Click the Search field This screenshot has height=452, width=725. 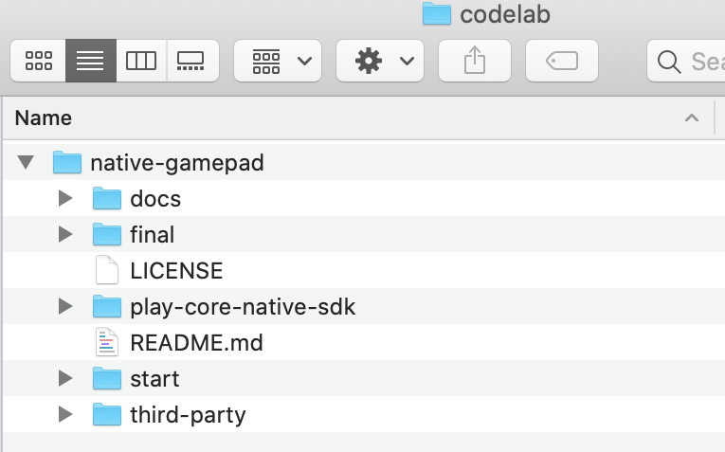pyautogui.click(x=692, y=62)
